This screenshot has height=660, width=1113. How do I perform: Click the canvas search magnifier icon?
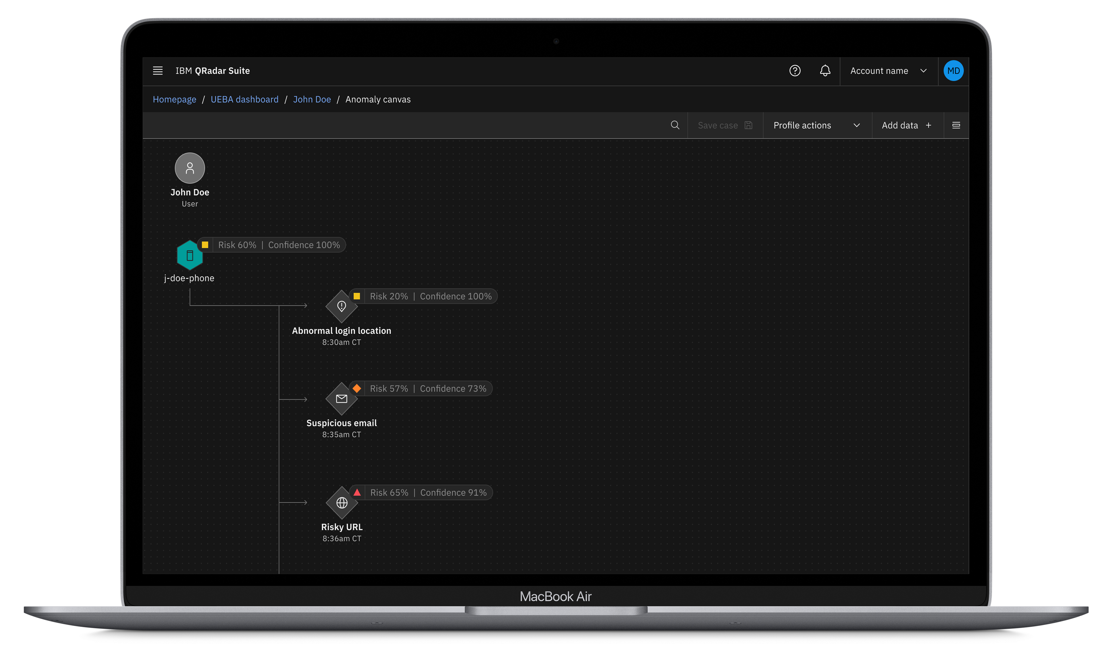[x=675, y=125]
